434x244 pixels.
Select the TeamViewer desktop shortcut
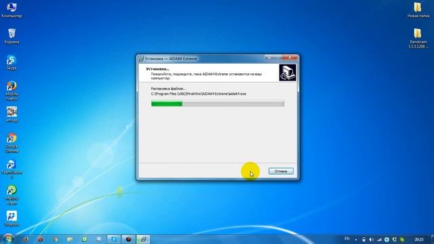[12, 169]
